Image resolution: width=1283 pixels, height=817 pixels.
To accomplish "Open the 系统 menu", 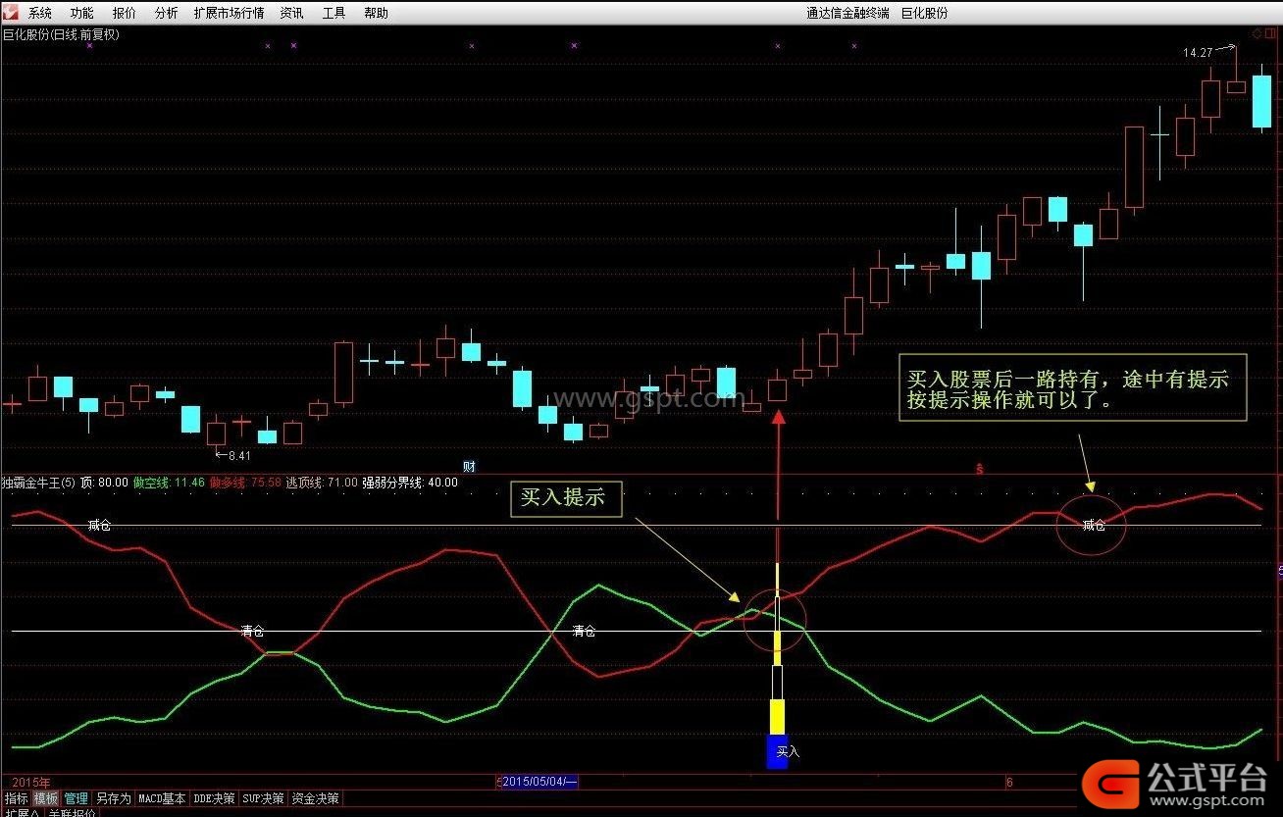I will click(x=40, y=13).
